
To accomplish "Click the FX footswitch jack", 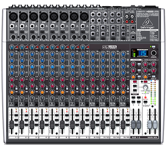I will click(x=133, y=27).
